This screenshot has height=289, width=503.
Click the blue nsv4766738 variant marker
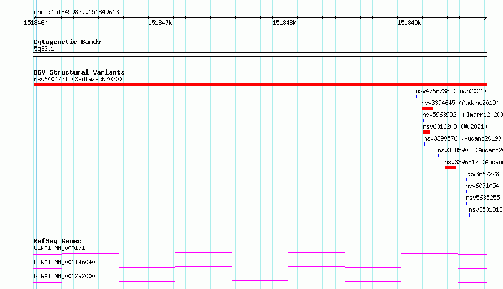pos(417,97)
